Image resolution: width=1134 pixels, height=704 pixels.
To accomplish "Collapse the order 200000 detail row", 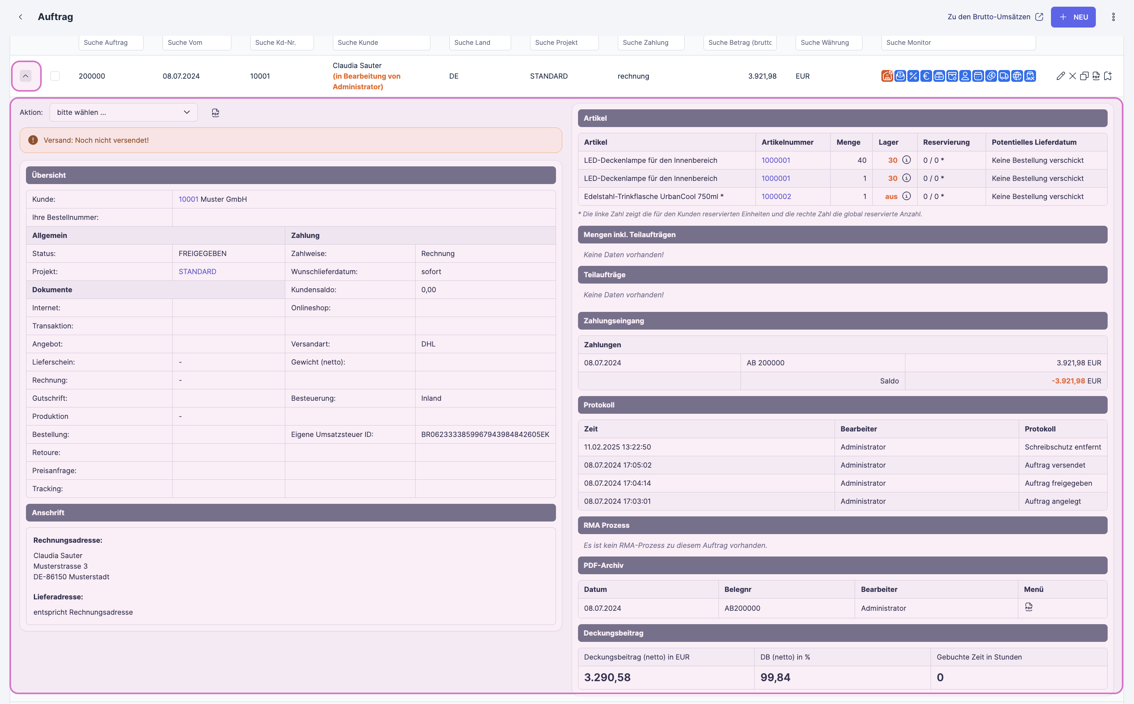I will (26, 76).
